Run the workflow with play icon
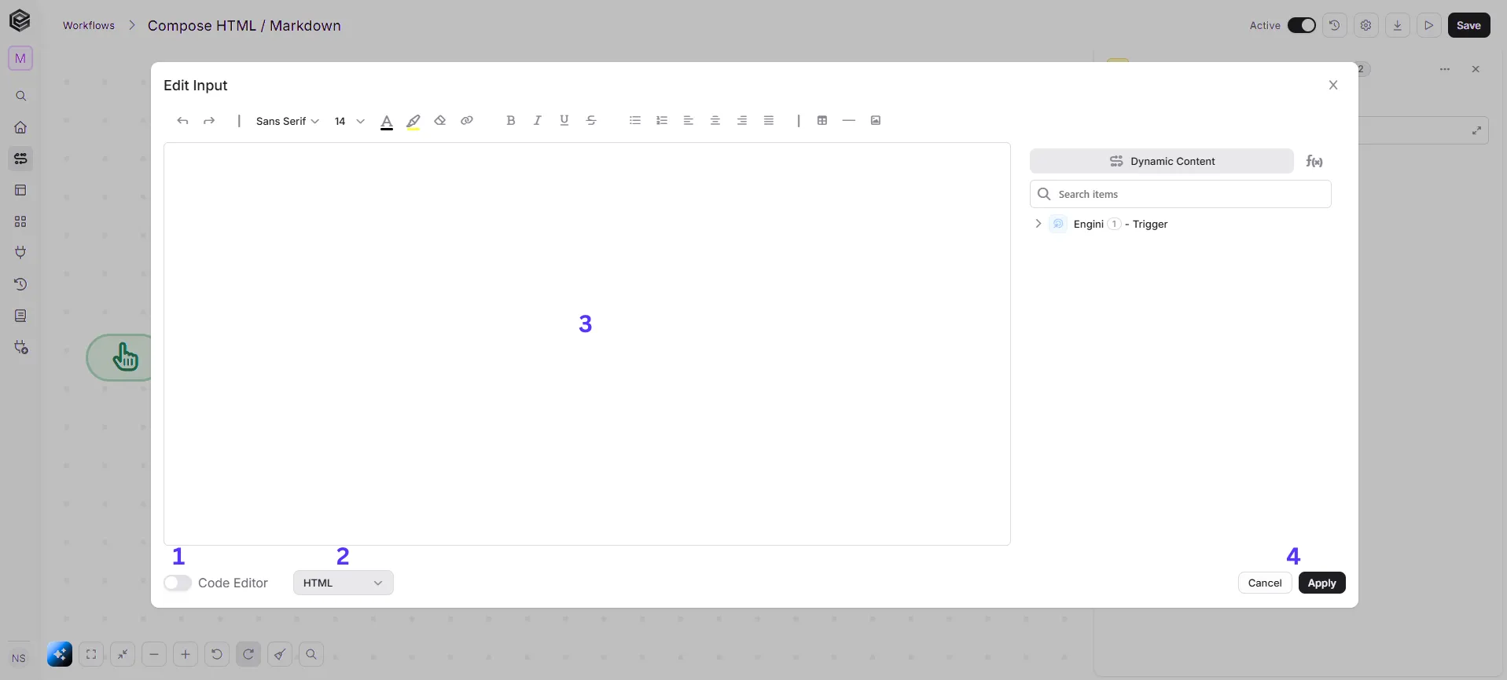Viewport: 1507px width, 680px height. pos(1429,25)
